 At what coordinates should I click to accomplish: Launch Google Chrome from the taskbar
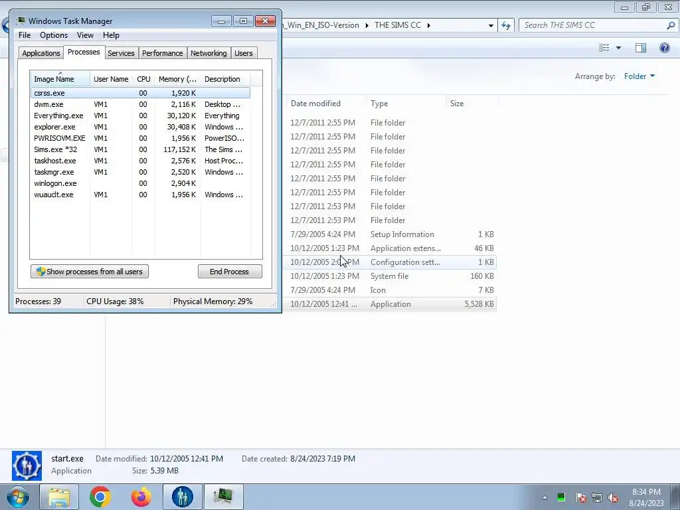[x=100, y=497]
